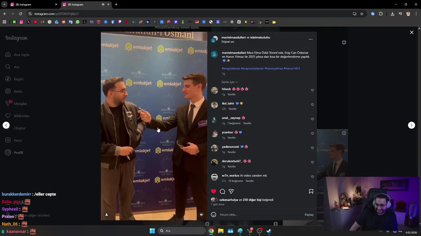Open the Kick bookmark icon

(x=14, y=22)
